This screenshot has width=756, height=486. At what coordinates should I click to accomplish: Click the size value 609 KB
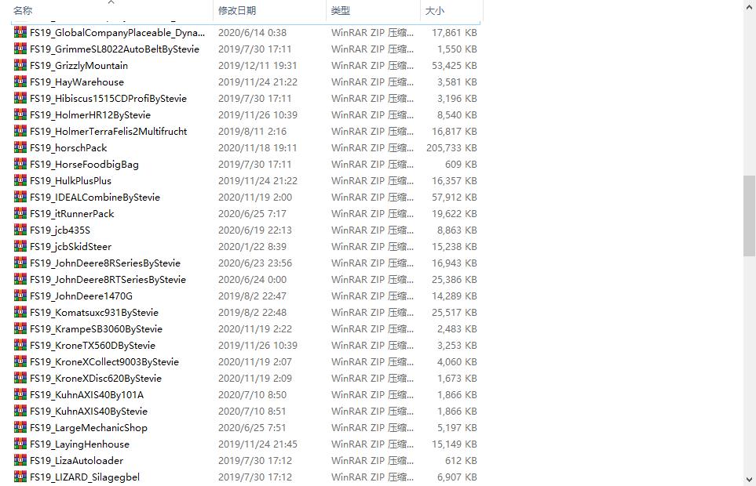click(x=461, y=164)
